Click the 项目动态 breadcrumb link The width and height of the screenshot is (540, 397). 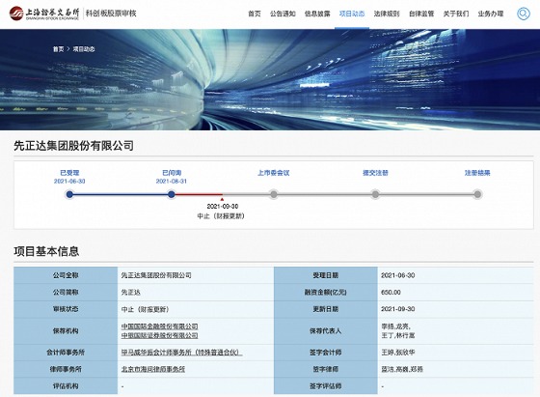(x=84, y=49)
